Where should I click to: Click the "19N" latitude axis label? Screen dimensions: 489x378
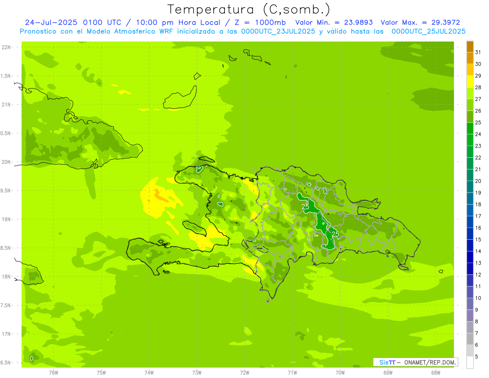(6, 219)
